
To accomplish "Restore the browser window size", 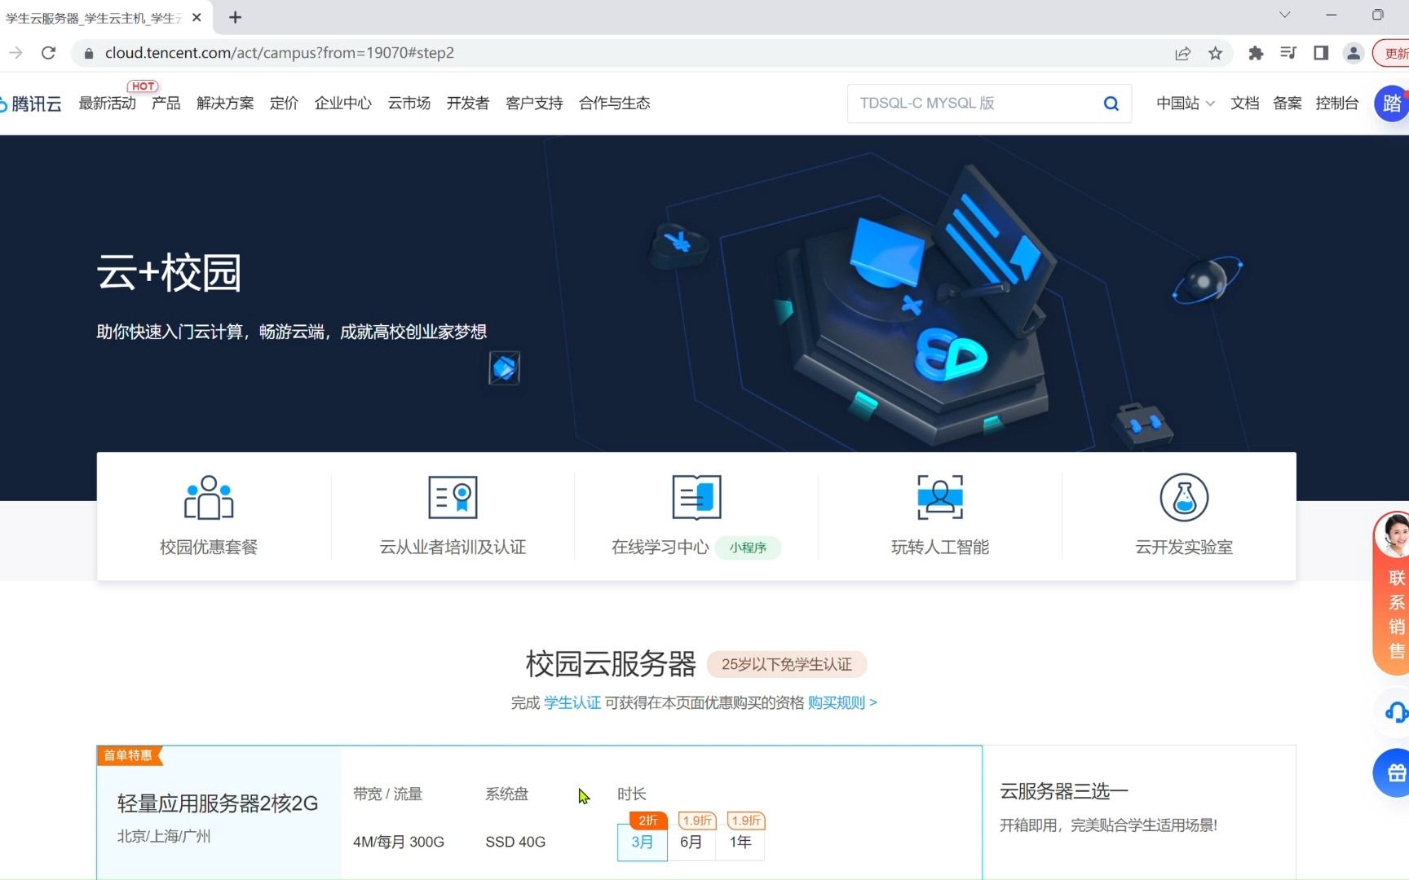I will tap(1378, 15).
